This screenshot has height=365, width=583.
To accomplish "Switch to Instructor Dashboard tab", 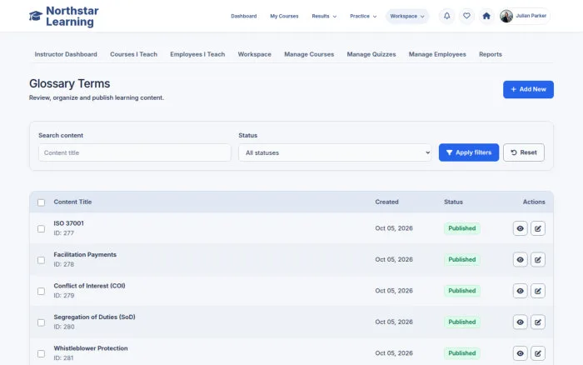I will pos(66,54).
